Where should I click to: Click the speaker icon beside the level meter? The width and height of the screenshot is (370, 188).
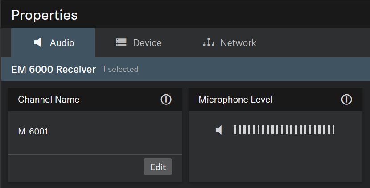219,130
